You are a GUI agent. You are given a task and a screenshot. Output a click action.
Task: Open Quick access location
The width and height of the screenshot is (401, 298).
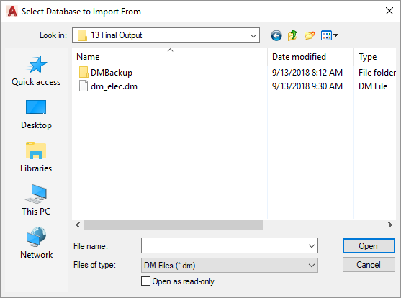pos(36,71)
